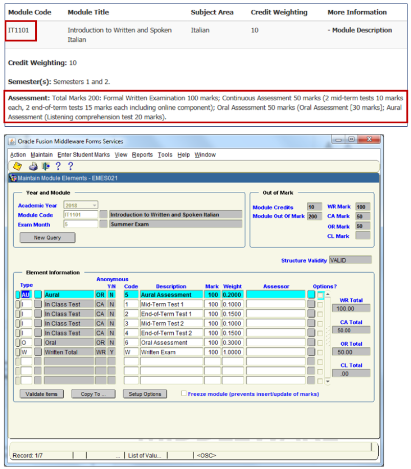Open the Academic Year dropdown
The width and height of the screenshot is (411, 469).
point(94,206)
